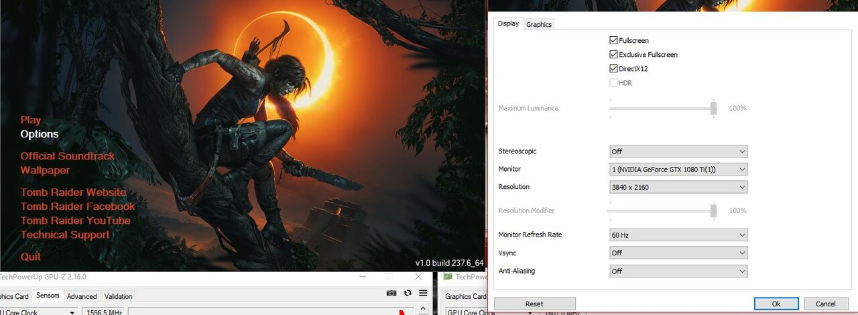The width and height of the screenshot is (858, 315).
Task: Expand the Vsync dropdown
Action: coord(678,253)
